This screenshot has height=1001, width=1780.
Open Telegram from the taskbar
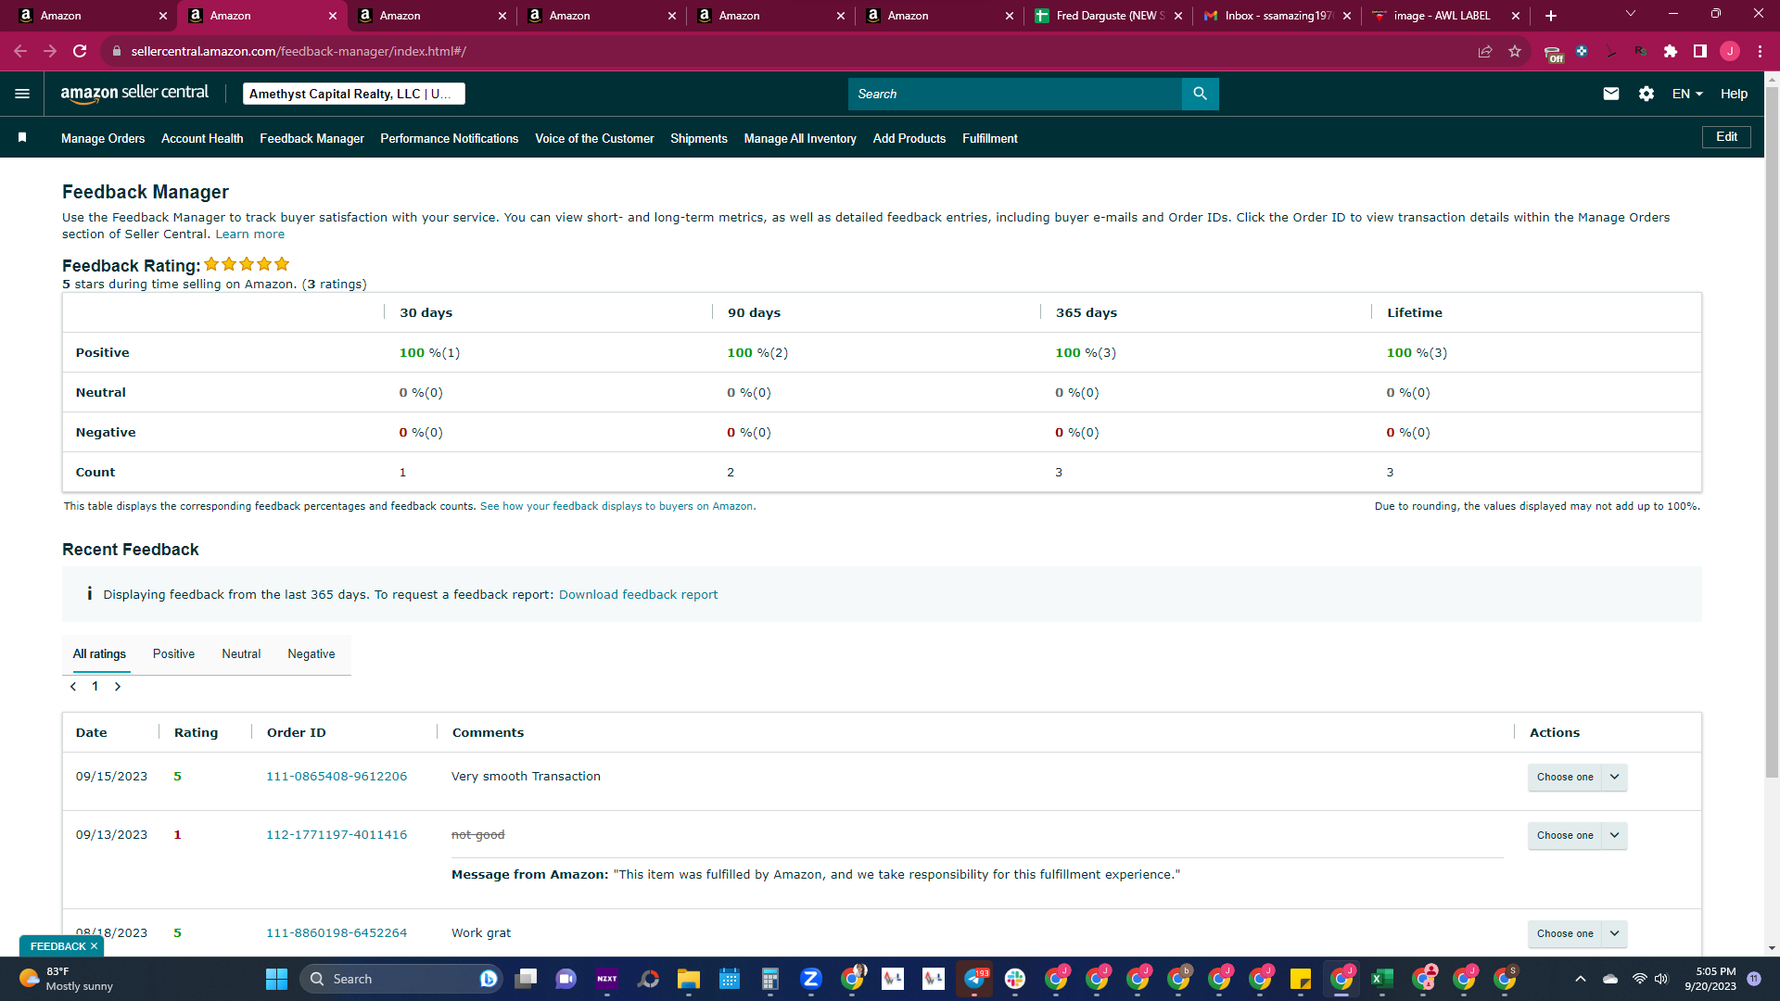(x=974, y=979)
